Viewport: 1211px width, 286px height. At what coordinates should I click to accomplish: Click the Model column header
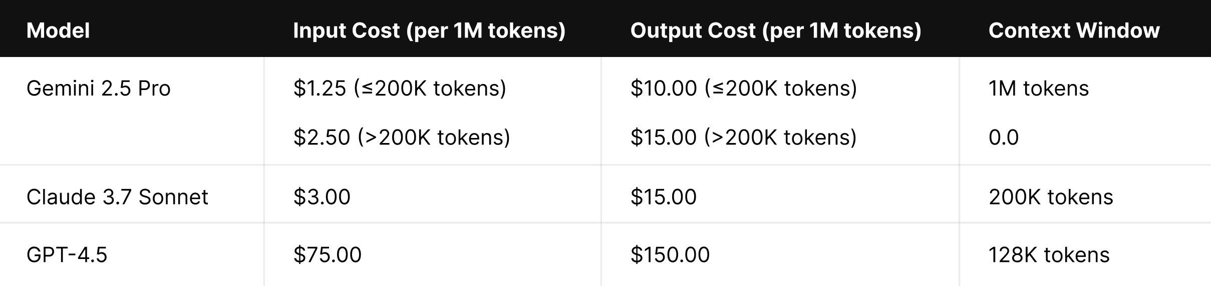(x=58, y=30)
